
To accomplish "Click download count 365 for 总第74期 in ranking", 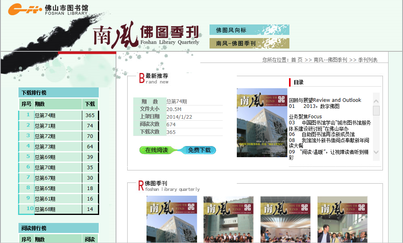I will pos(90,115).
